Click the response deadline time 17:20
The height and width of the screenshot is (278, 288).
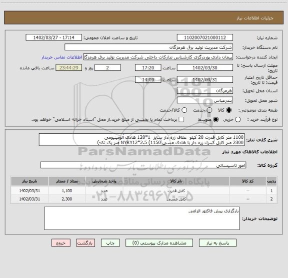pyautogui.click(x=148, y=68)
